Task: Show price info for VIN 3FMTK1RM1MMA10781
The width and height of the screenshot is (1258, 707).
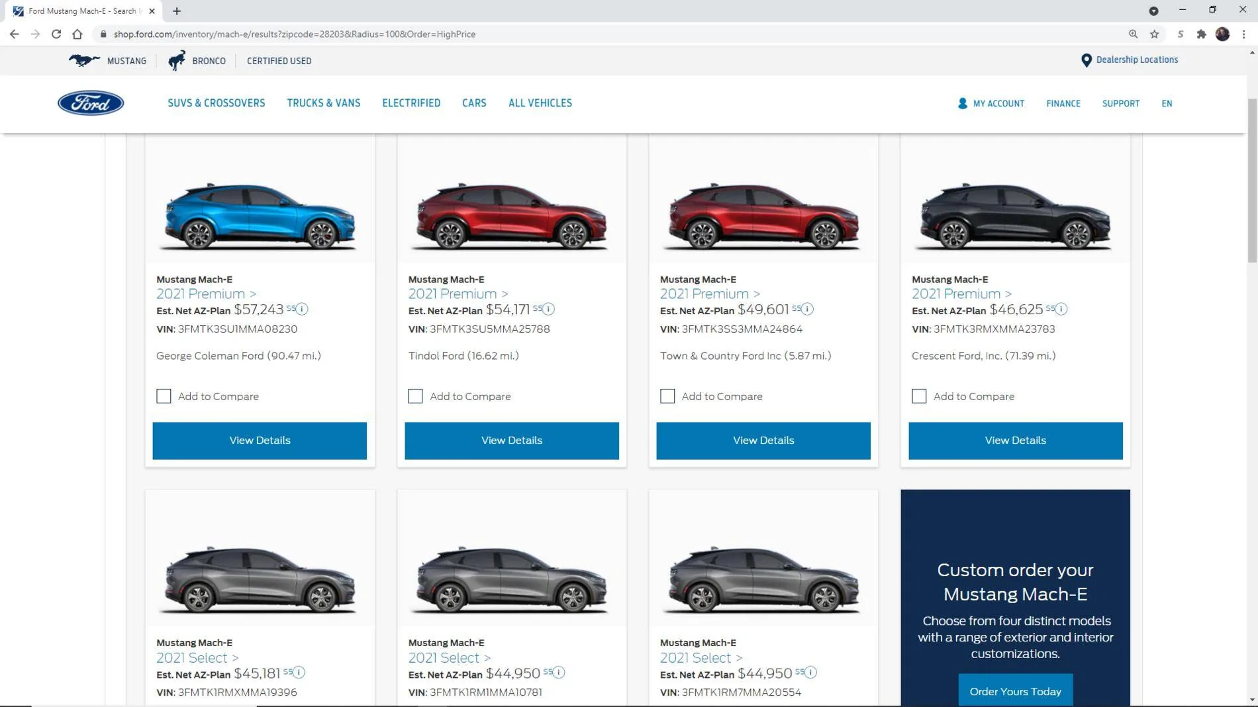Action: [x=559, y=673]
